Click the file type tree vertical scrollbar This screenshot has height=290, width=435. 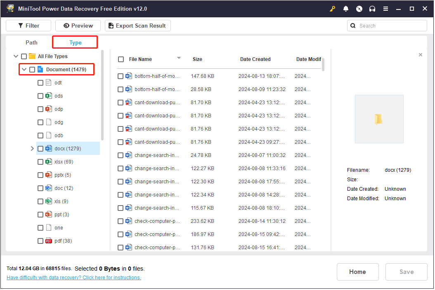[102, 95]
